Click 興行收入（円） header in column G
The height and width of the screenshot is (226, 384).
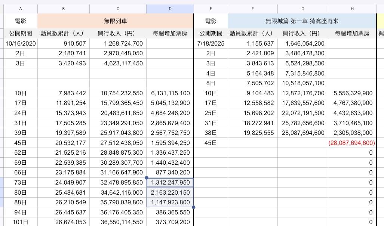(x=303, y=33)
